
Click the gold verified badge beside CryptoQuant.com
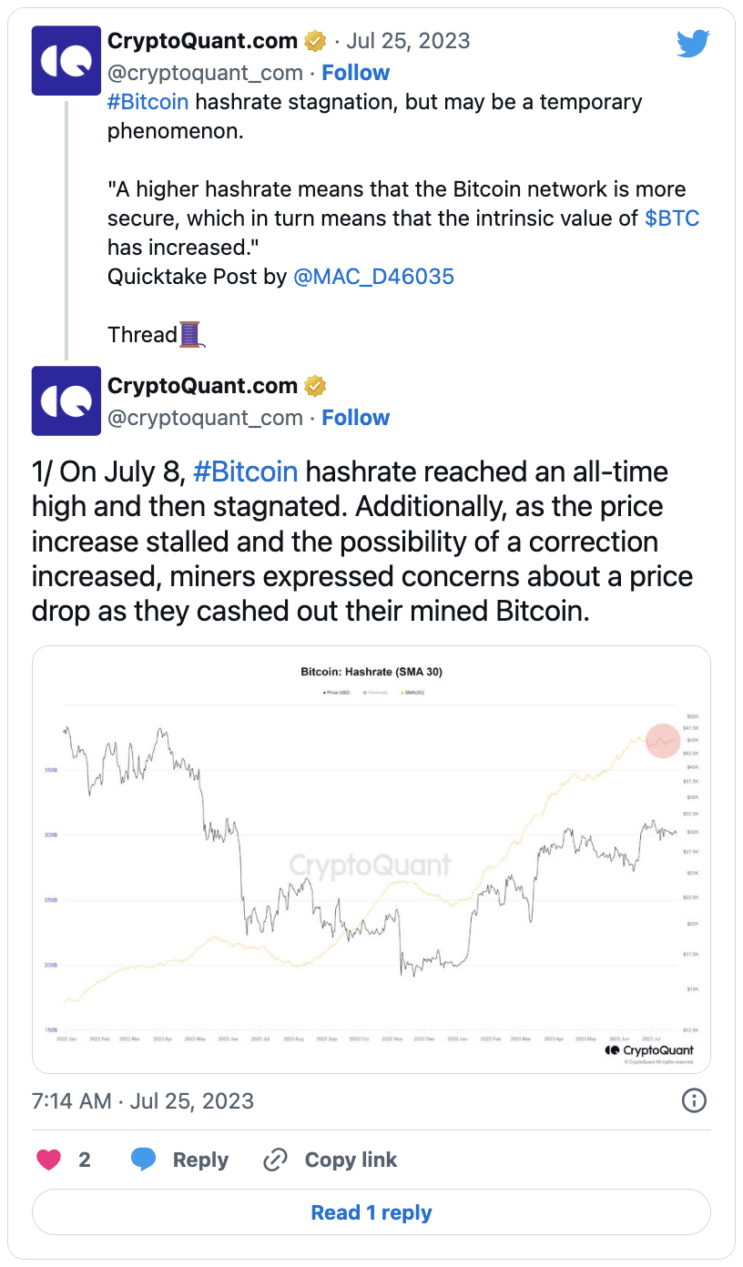314,40
